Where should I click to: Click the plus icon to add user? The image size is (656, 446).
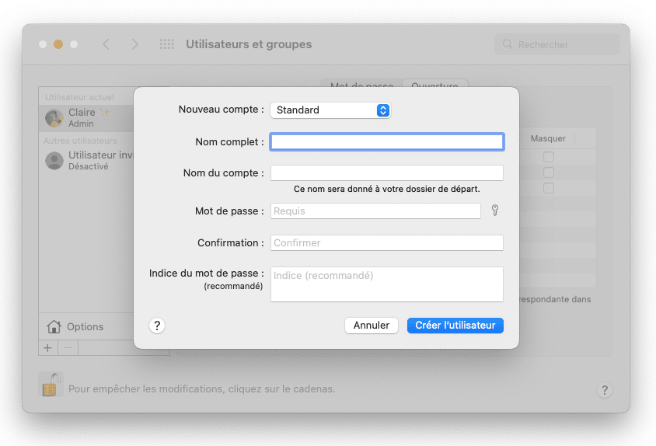click(x=47, y=347)
